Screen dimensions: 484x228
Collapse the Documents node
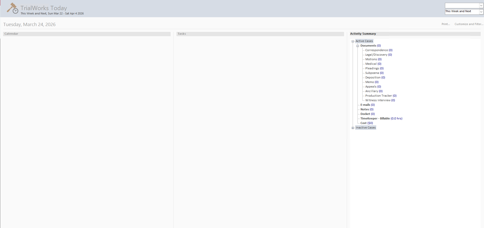[x=358, y=46]
